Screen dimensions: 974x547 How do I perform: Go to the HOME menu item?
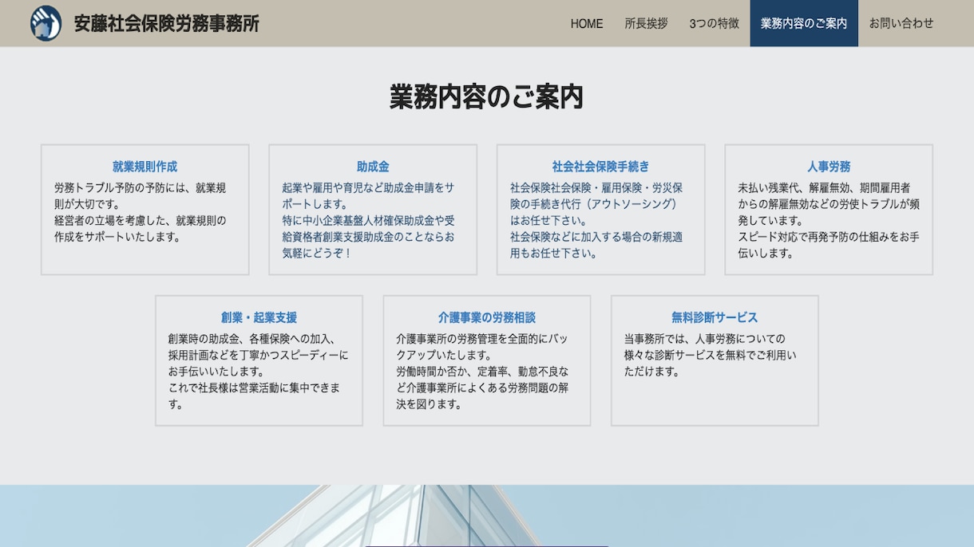tap(587, 23)
